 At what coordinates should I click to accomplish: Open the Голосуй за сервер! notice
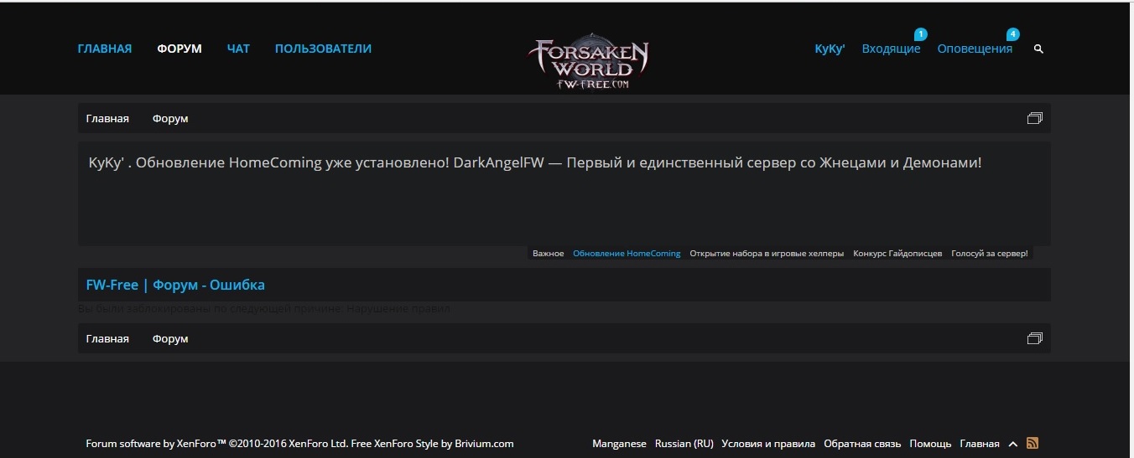click(989, 253)
